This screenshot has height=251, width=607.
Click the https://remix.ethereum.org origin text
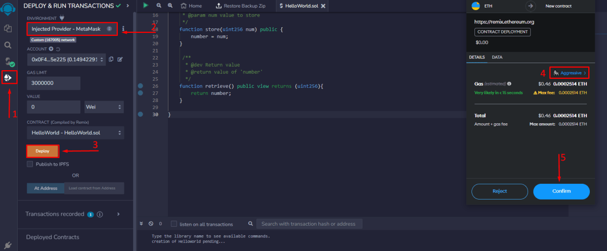pos(504,22)
